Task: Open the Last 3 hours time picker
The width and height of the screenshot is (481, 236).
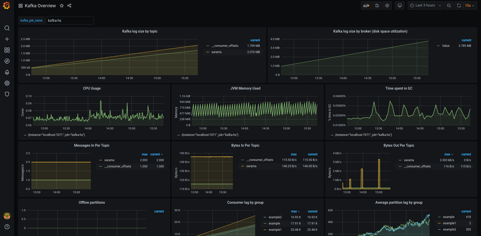Action: coord(426,6)
